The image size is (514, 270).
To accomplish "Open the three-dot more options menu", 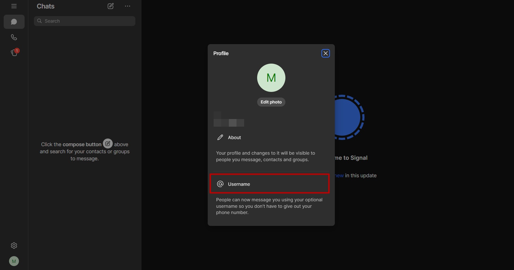I will [x=127, y=6].
